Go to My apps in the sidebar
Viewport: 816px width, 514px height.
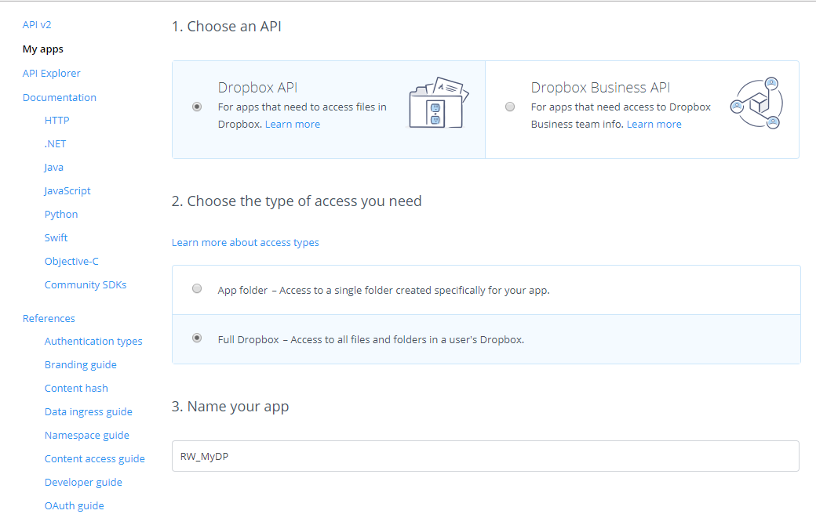coord(42,49)
